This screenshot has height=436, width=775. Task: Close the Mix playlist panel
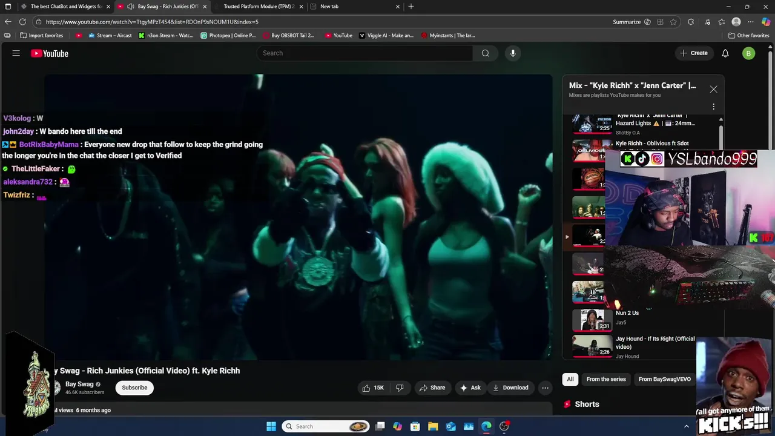[713, 90]
